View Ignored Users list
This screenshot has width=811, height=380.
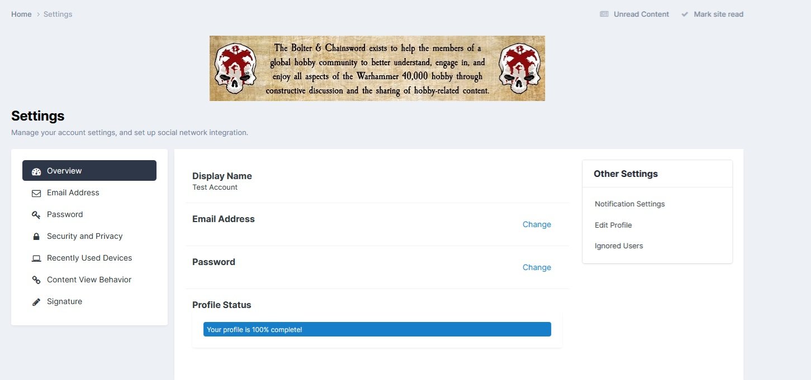[x=619, y=246]
